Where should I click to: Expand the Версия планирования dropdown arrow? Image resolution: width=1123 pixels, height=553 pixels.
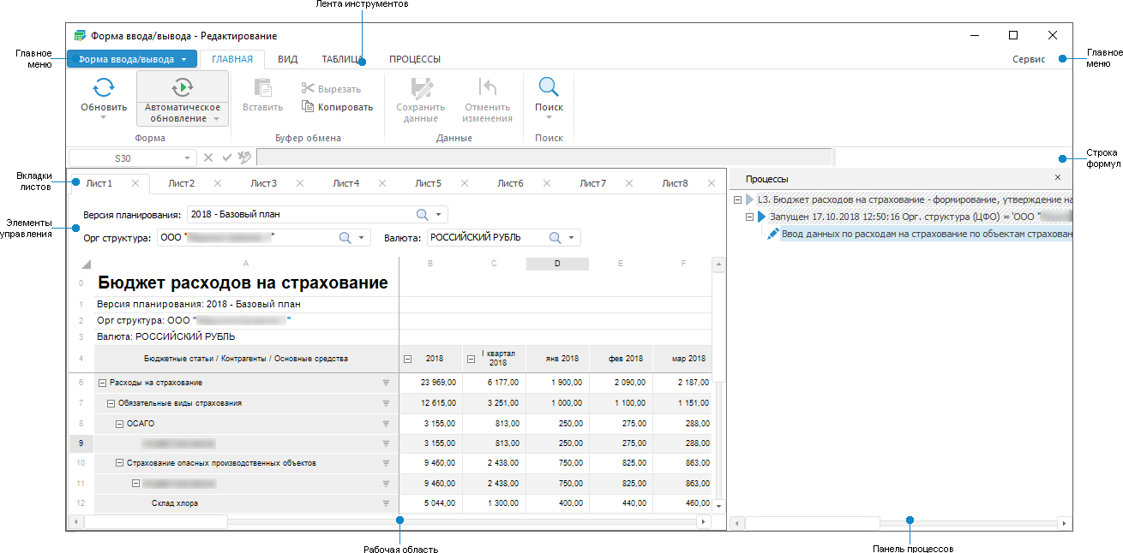click(438, 215)
